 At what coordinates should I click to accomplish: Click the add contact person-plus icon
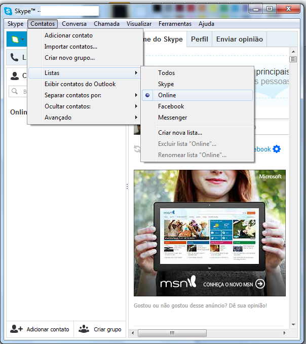[x=16, y=329]
